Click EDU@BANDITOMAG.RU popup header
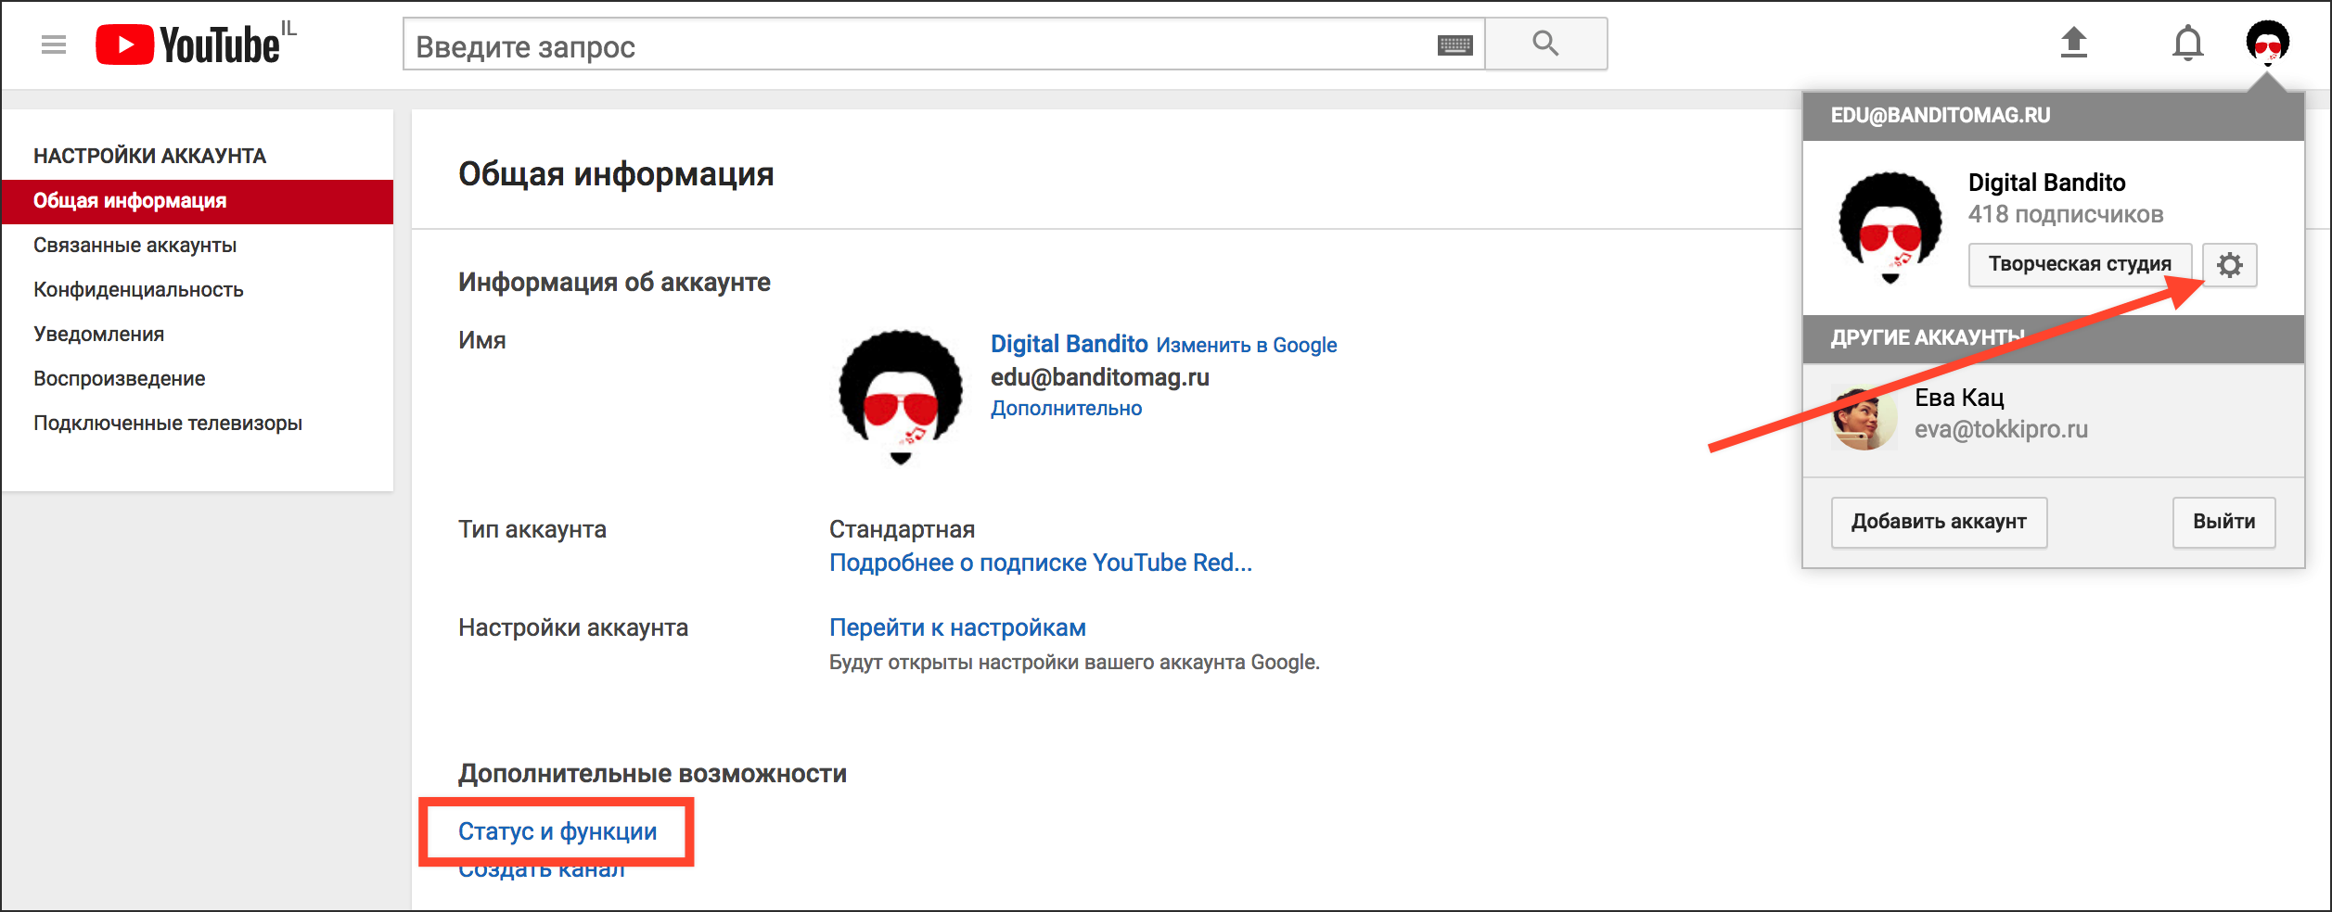 tap(1940, 115)
